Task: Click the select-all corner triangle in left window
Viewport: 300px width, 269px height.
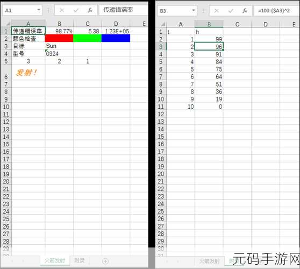Action: pos(8,24)
